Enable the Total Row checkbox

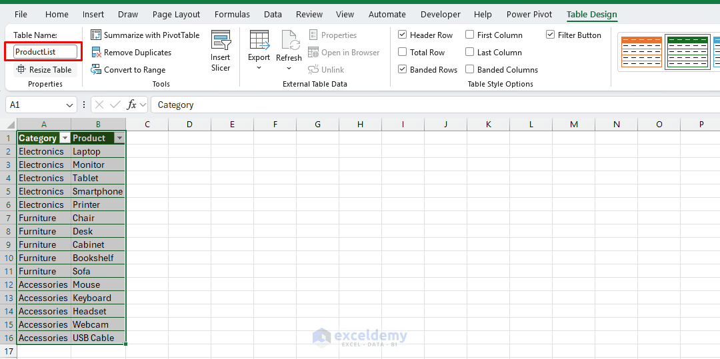point(402,52)
